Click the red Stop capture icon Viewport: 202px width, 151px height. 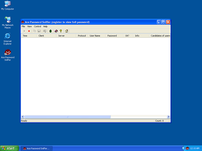pos(29,31)
